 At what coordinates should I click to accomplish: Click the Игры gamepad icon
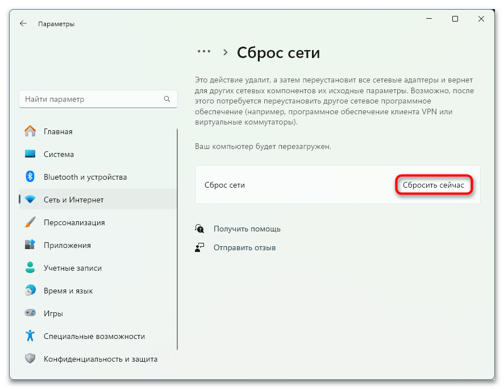pyautogui.click(x=30, y=313)
